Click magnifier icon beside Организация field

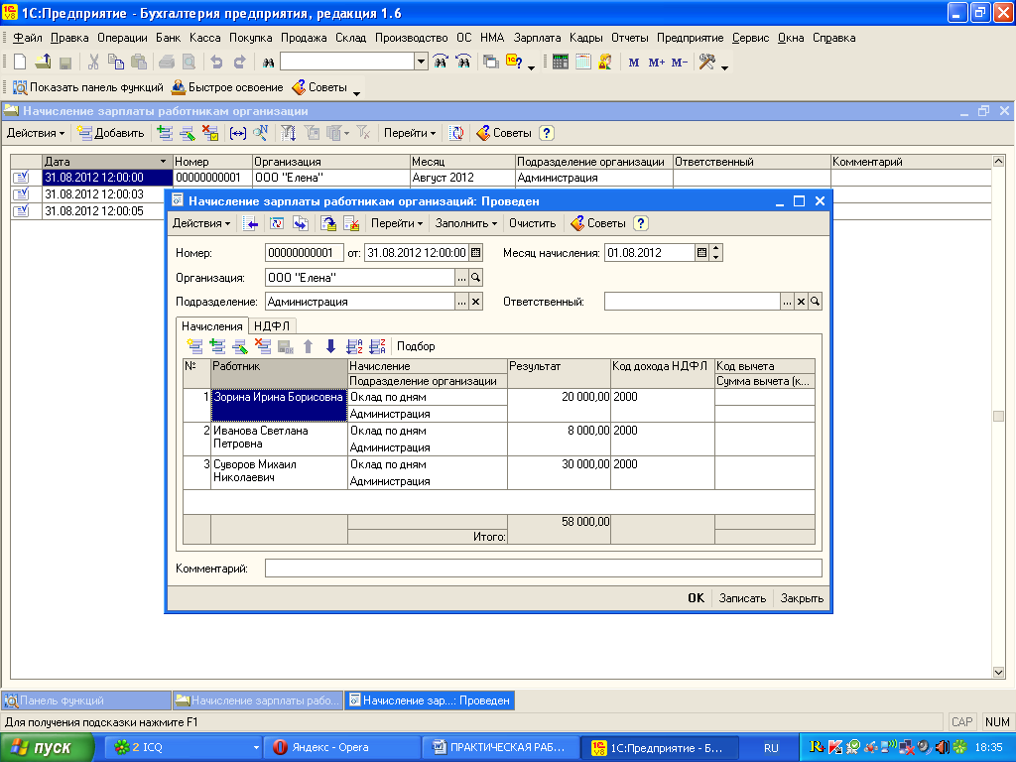[x=475, y=278]
